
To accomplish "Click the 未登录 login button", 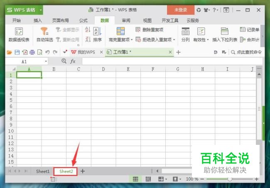I will (180, 10).
